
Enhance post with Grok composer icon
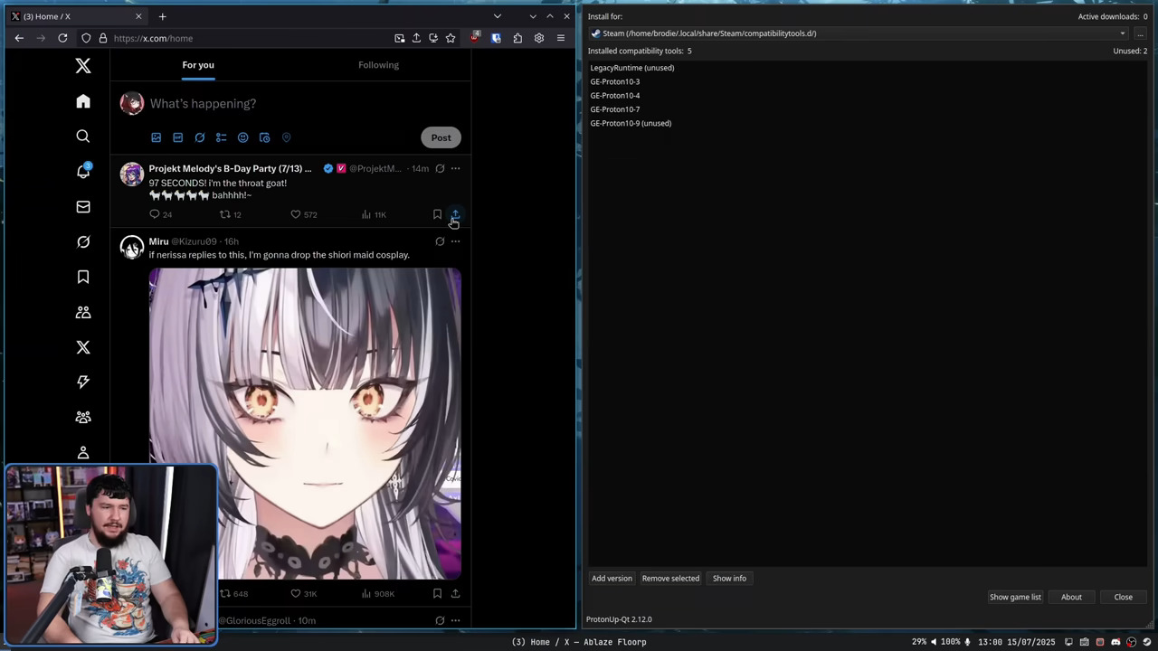click(x=199, y=137)
